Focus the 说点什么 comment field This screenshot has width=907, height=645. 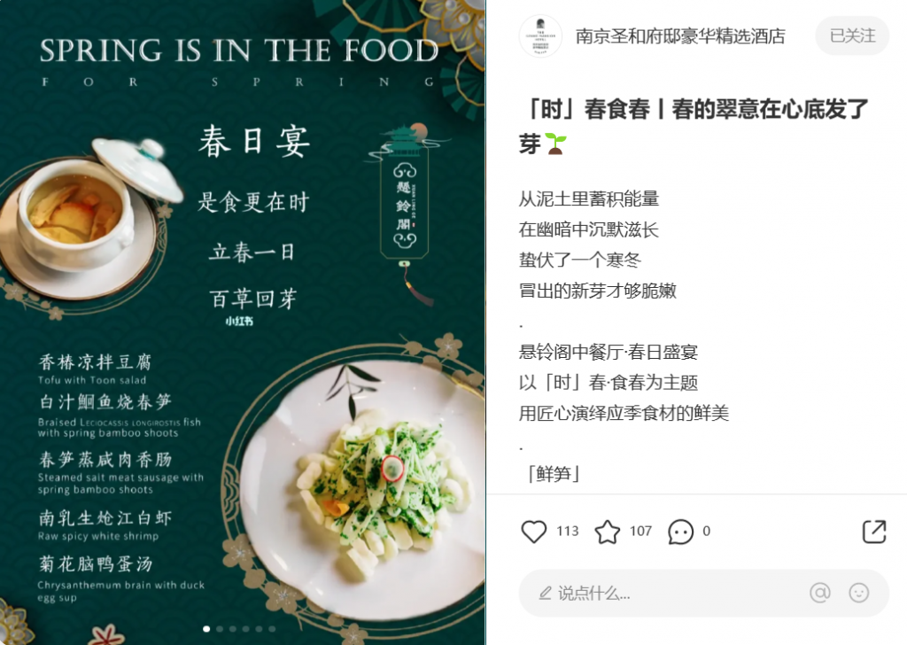click(703, 593)
